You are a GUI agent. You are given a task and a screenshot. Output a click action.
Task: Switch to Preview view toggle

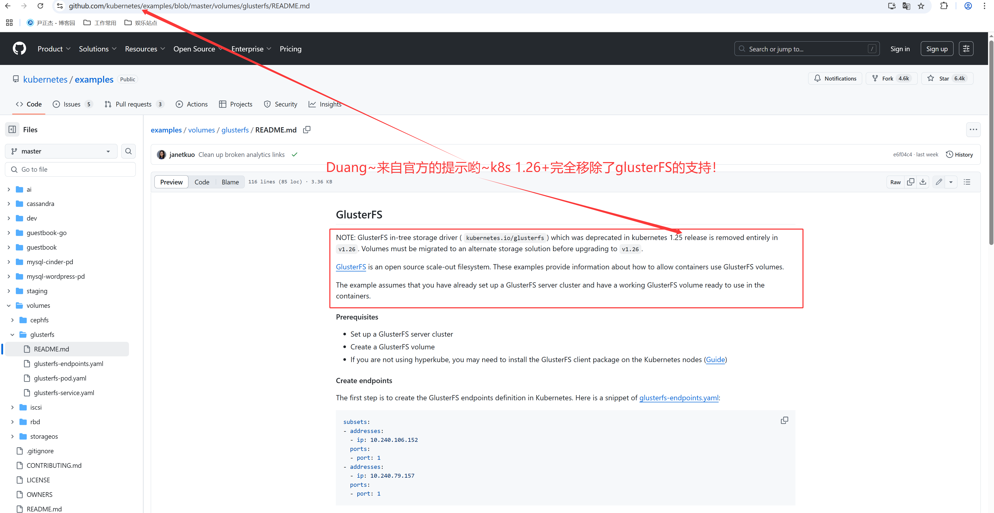tap(171, 182)
